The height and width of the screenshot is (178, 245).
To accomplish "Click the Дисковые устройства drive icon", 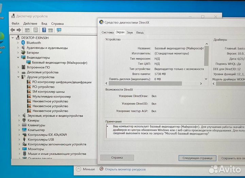I will coord(23,72).
